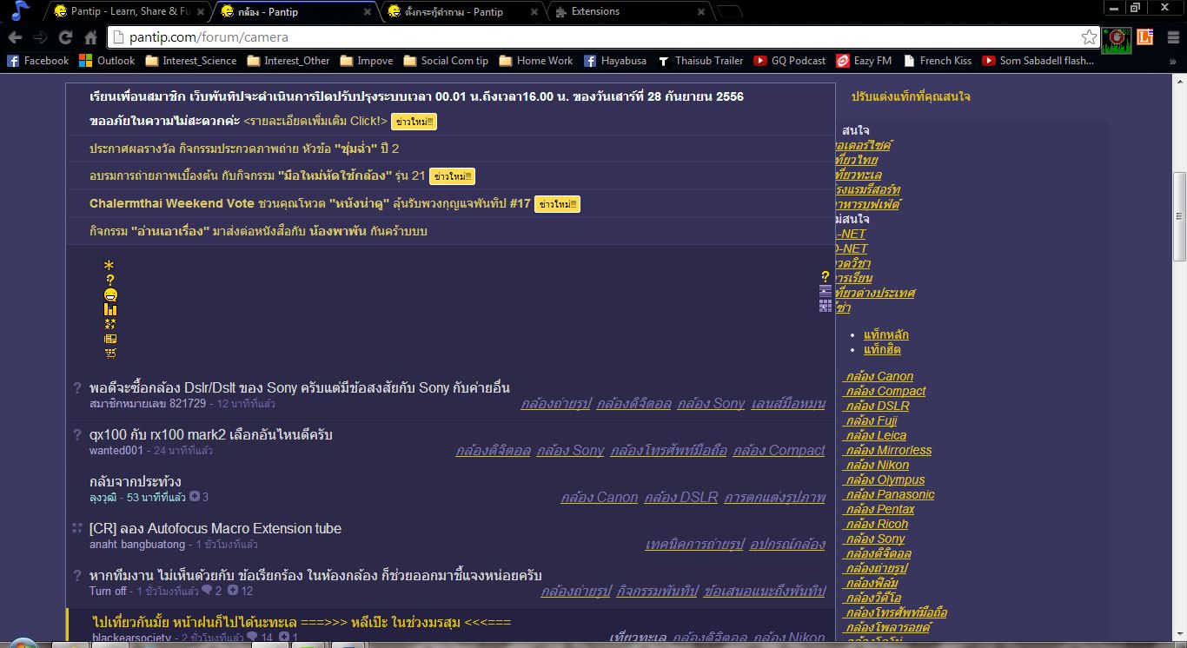The height and width of the screenshot is (648, 1187).
Task: Click รายละเอียดเพิ่มเติม Click! announcement link
Action: (x=315, y=121)
